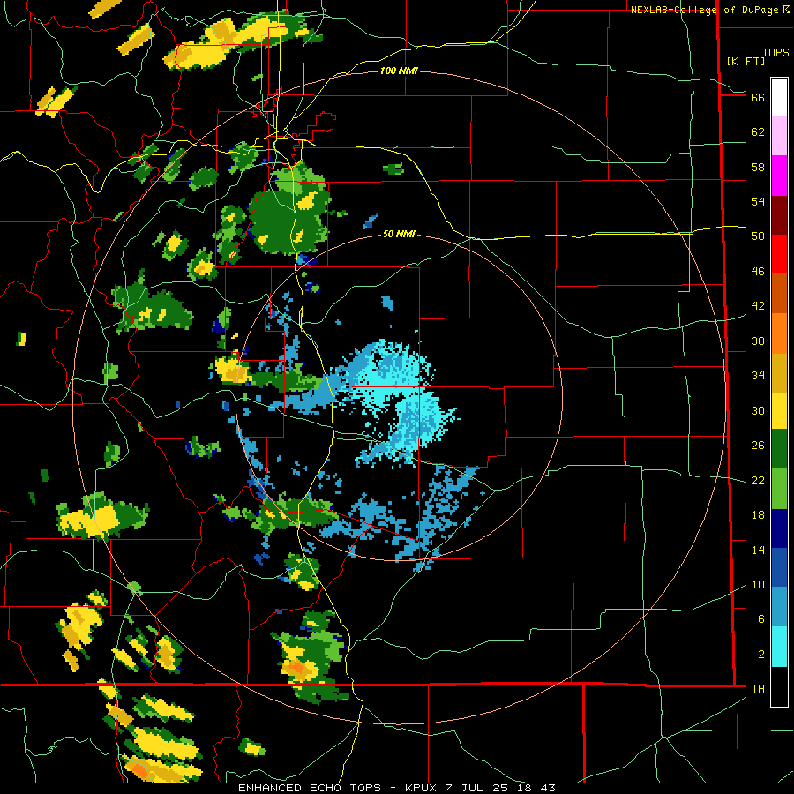Click the dark green 30 kft legend swatch
Viewport: 794px width, 794px height.
point(779,449)
